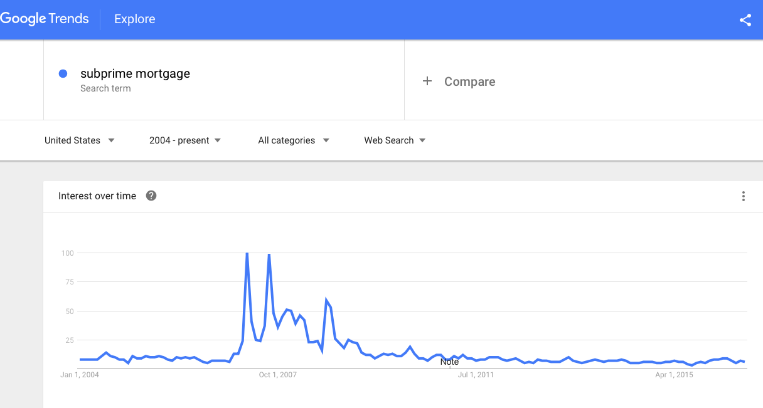Edit the subprime mortgage search term
This screenshot has height=408, width=763.
135,73
